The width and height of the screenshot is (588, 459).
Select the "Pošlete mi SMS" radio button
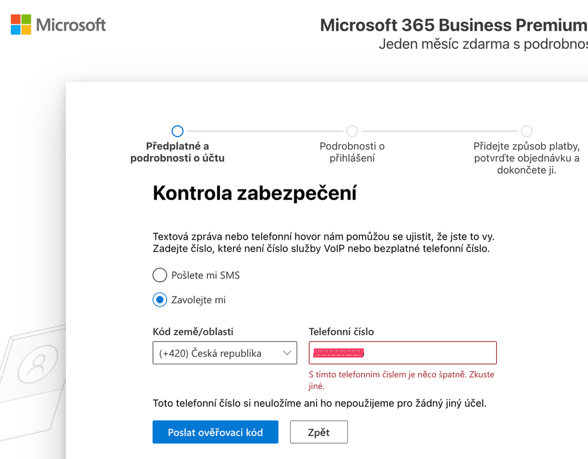pos(160,275)
